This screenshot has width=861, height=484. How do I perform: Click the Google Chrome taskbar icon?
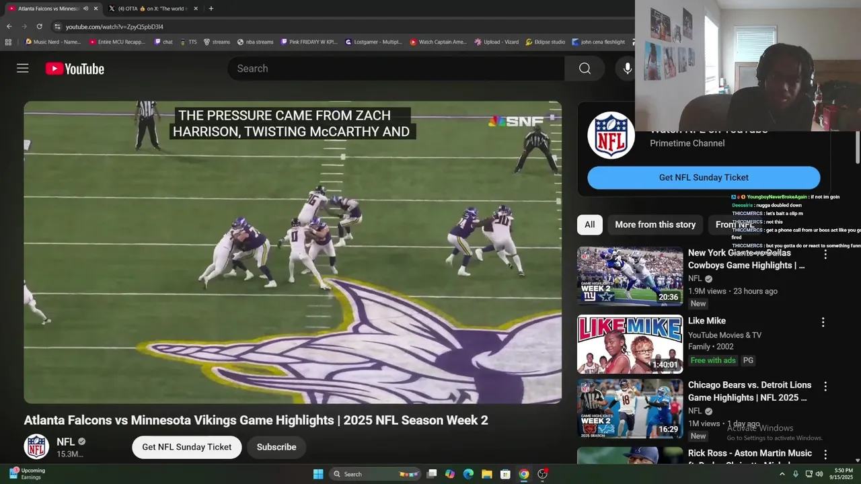click(x=524, y=474)
